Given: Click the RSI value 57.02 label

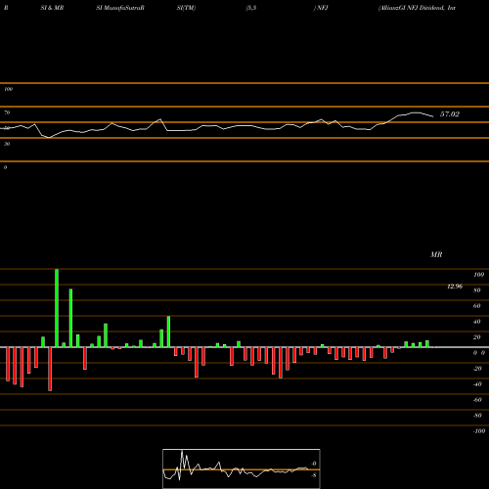Looking at the screenshot, I should click(x=450, y=114).
